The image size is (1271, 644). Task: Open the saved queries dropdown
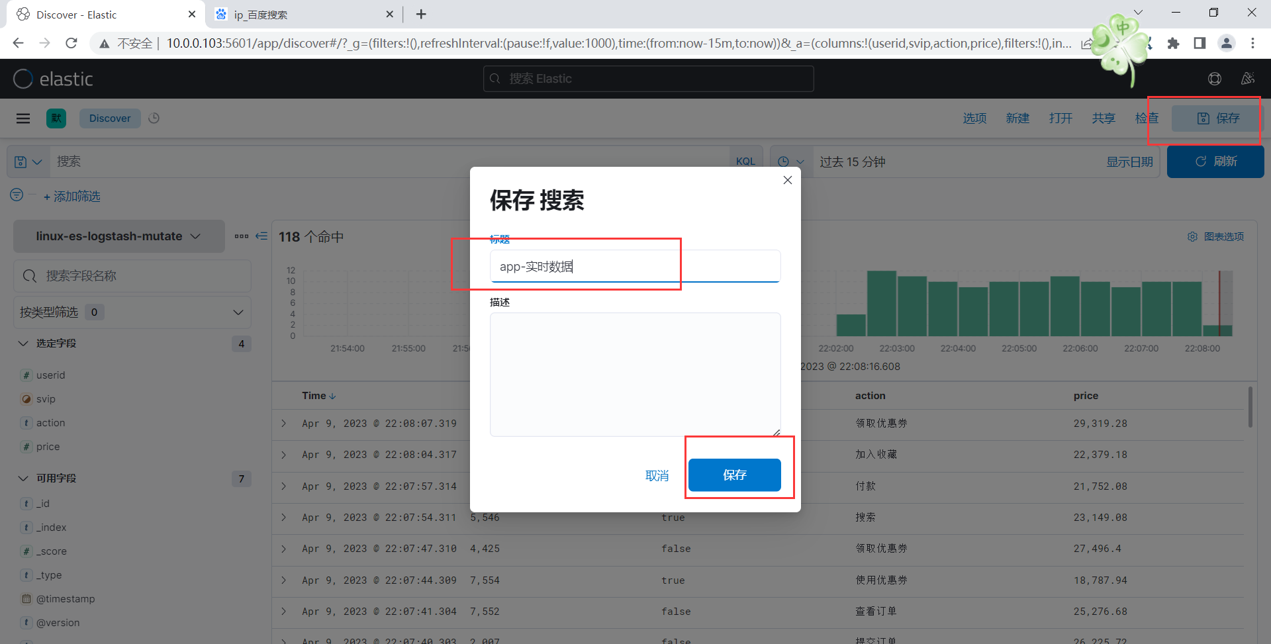pos(28,161)
